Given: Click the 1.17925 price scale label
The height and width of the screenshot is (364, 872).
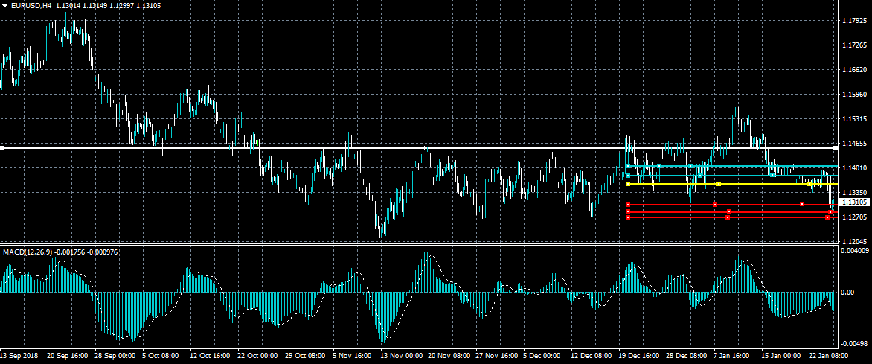Looking at the screenshot, I should tap(854, 20).
